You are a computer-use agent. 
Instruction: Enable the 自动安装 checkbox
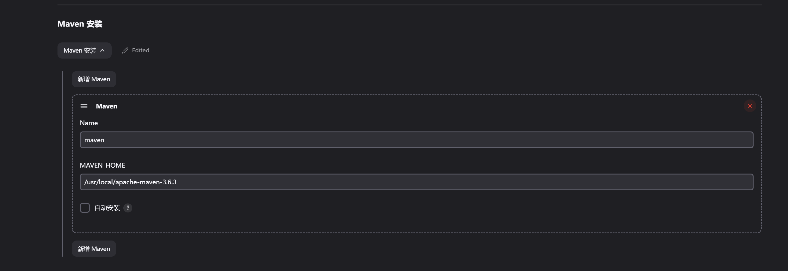click(x=85, y=208)
